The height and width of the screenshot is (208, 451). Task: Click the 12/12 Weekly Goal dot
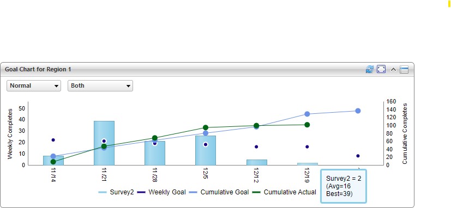[x=256, y=147]
